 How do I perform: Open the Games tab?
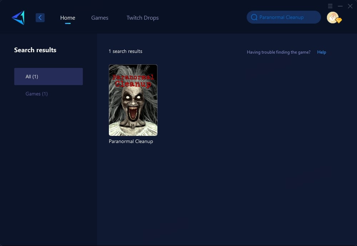[100, 18]
